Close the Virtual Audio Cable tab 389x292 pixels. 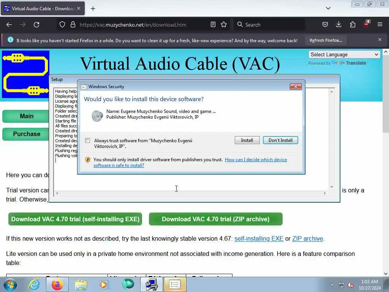pyautogui.click(x=79, y=8)
